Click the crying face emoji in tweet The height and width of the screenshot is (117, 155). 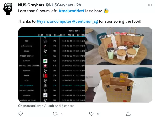(106, 11)
